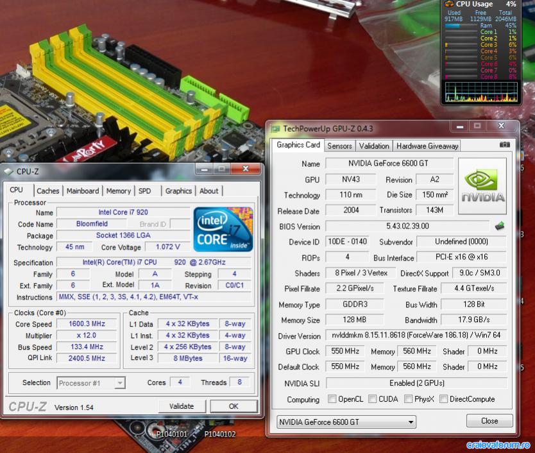This screenshot has width=535, height=453.
Task: Select the Graphics Card tab in GPU-Z
Action: [298, 145]
